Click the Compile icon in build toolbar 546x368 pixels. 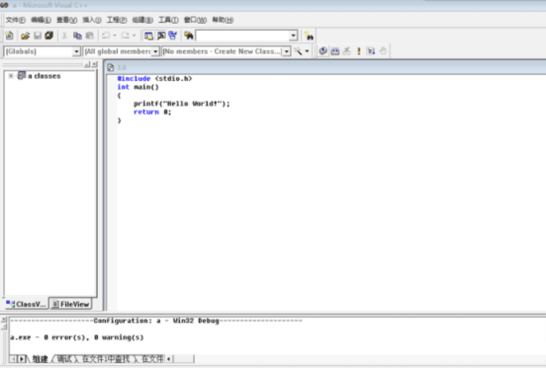pyautogui.click(x=323, y=52)
